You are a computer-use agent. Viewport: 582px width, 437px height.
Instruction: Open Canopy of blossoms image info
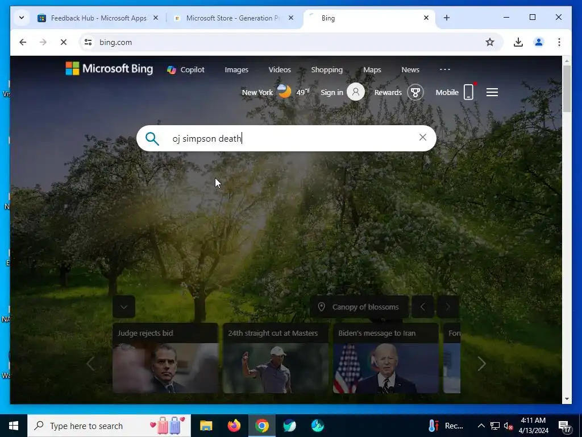click(x=359, y=307)
